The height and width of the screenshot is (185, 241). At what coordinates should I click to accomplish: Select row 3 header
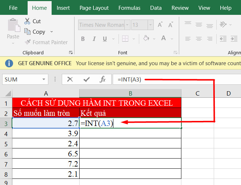click(6, 124)
